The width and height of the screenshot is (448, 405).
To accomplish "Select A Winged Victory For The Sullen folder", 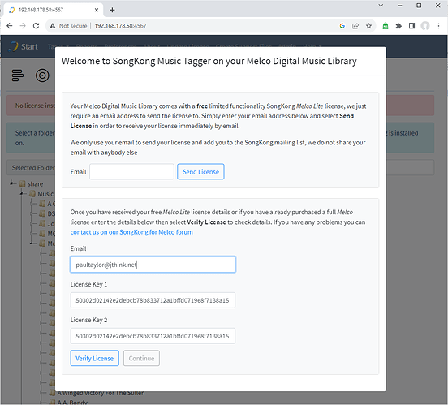I will (101, 394).
